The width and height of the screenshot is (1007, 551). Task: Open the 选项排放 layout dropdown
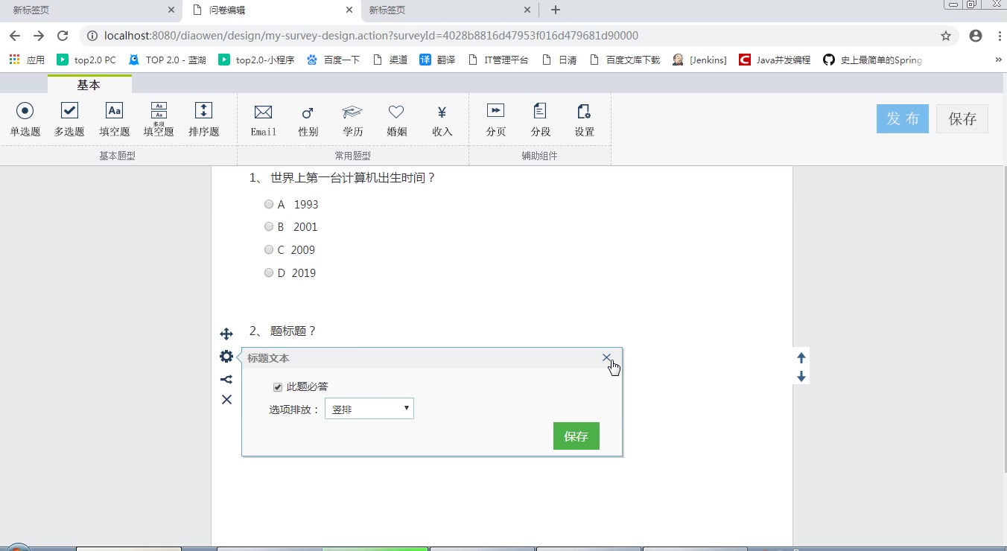(369, 408)
